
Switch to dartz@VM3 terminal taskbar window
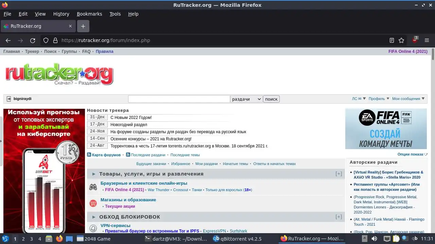coord(176,239)
